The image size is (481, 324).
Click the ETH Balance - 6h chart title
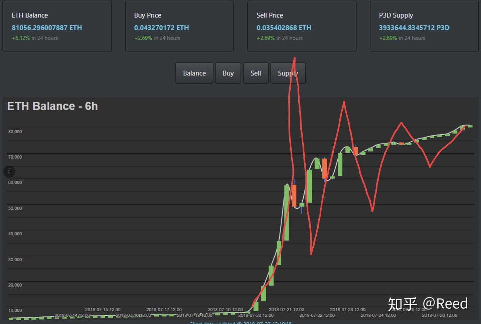[x=52, y=106]
